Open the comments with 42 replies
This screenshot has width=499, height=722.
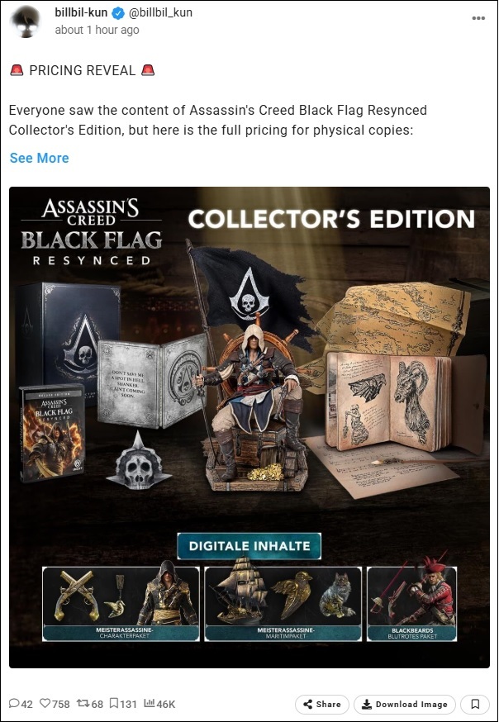coord(21,704)
